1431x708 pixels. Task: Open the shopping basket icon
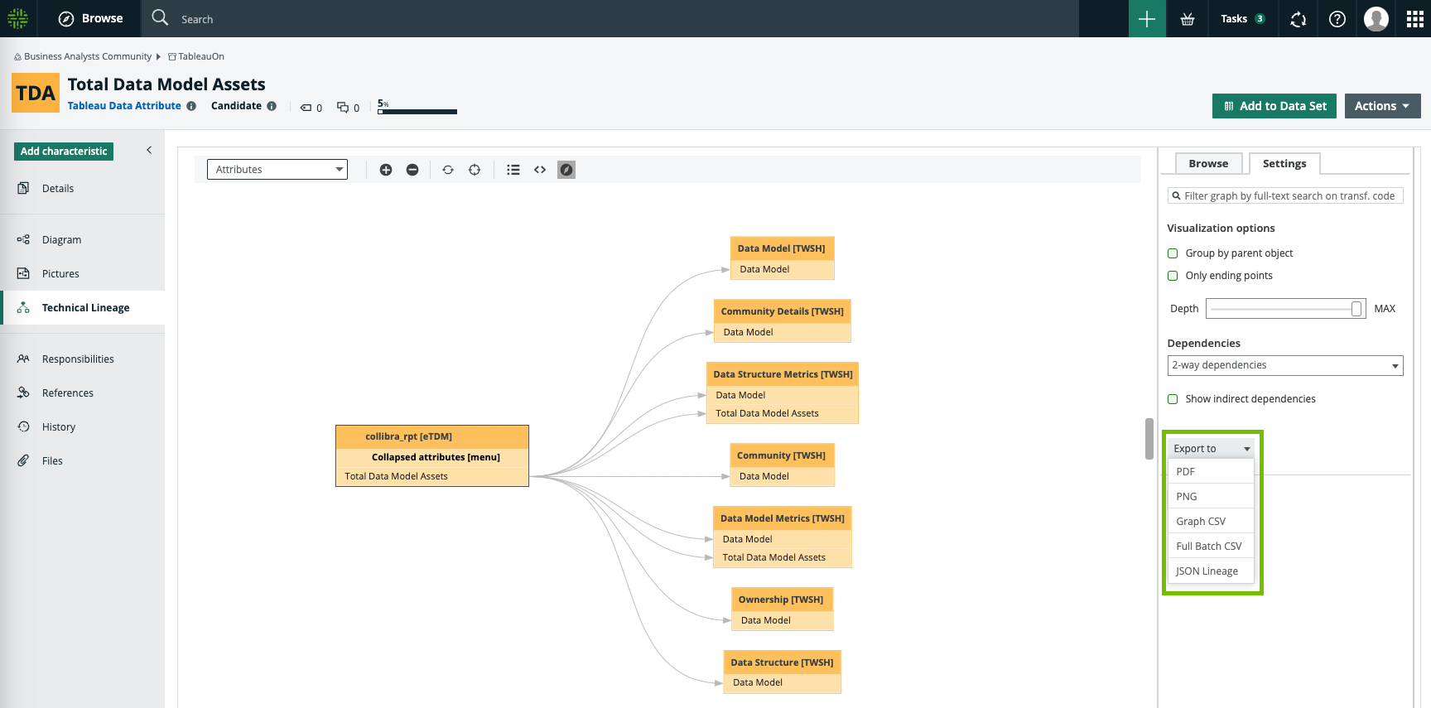1188,19
